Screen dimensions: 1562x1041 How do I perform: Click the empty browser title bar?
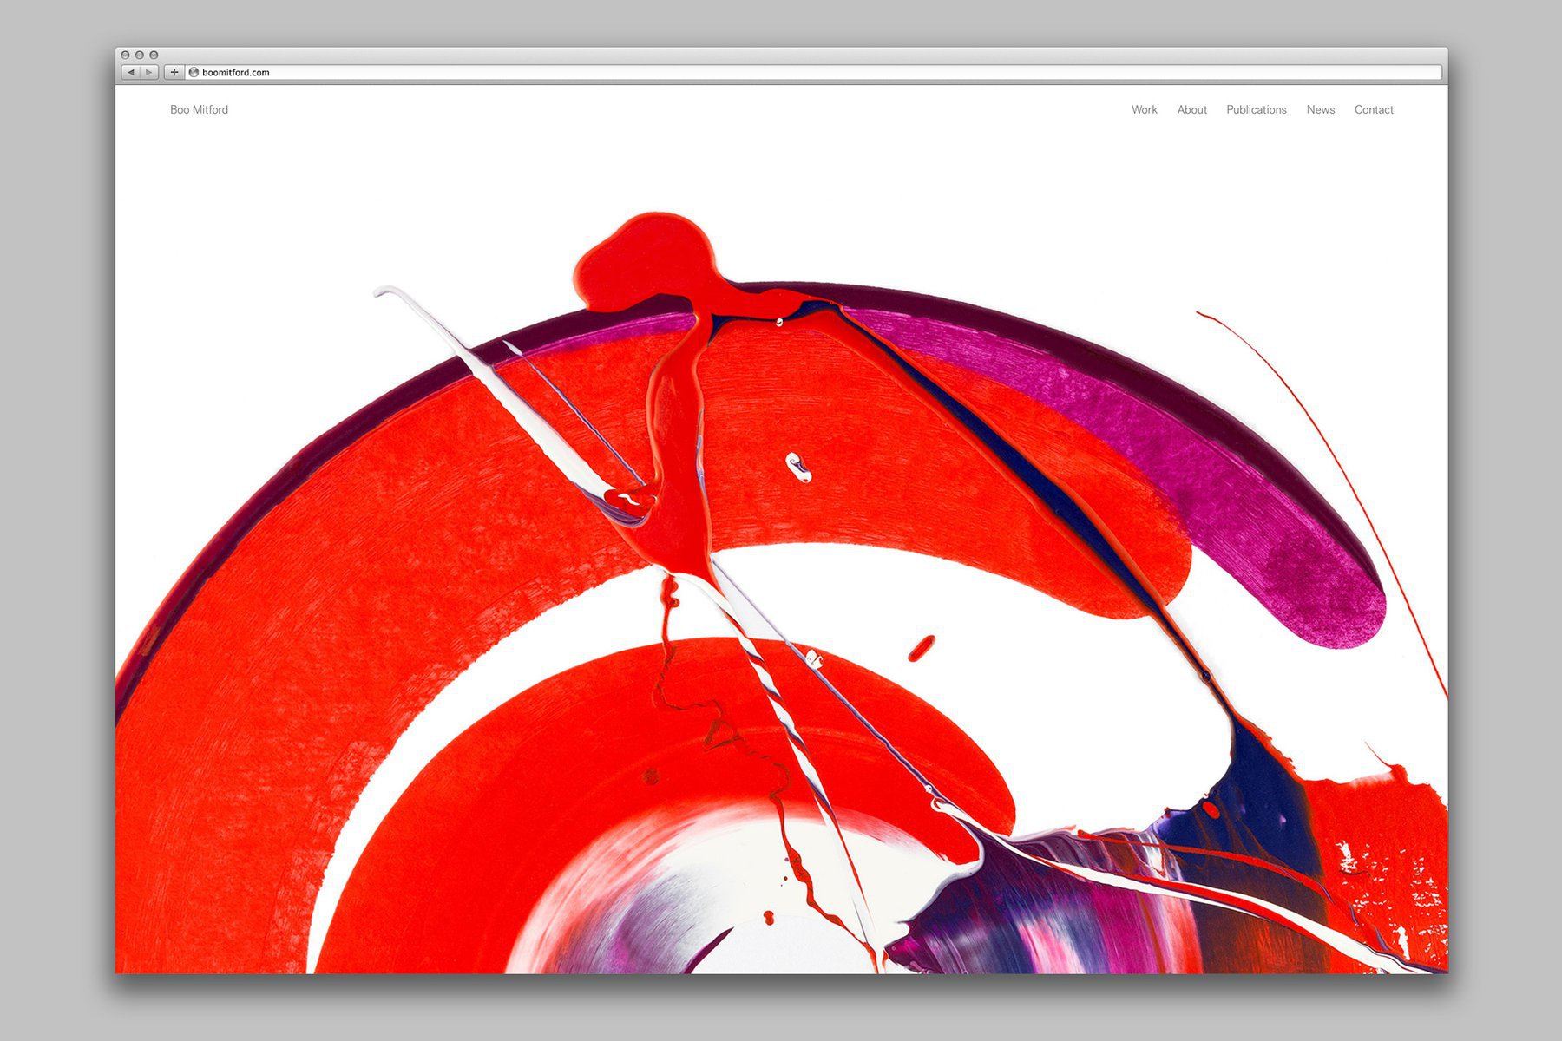781,55
